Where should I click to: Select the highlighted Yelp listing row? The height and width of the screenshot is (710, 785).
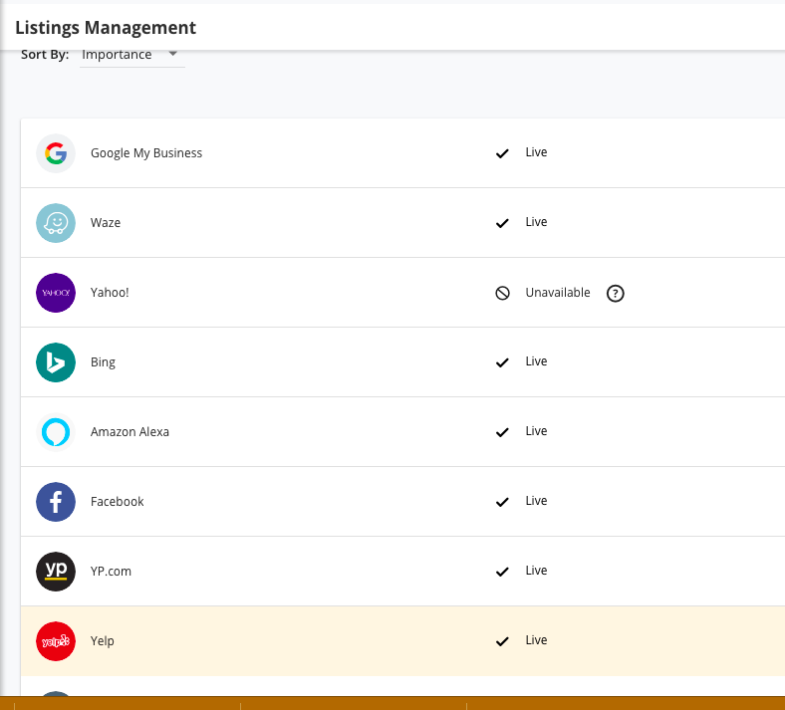point(299,641)
